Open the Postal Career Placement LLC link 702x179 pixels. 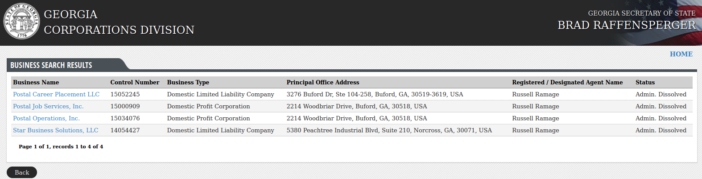click(56, 94)
